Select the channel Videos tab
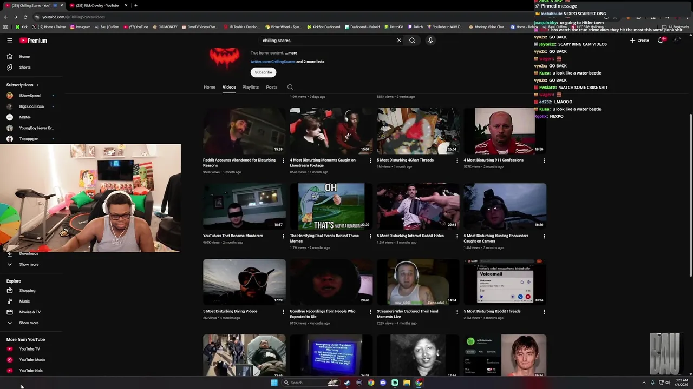 click(x=229, y=87)
